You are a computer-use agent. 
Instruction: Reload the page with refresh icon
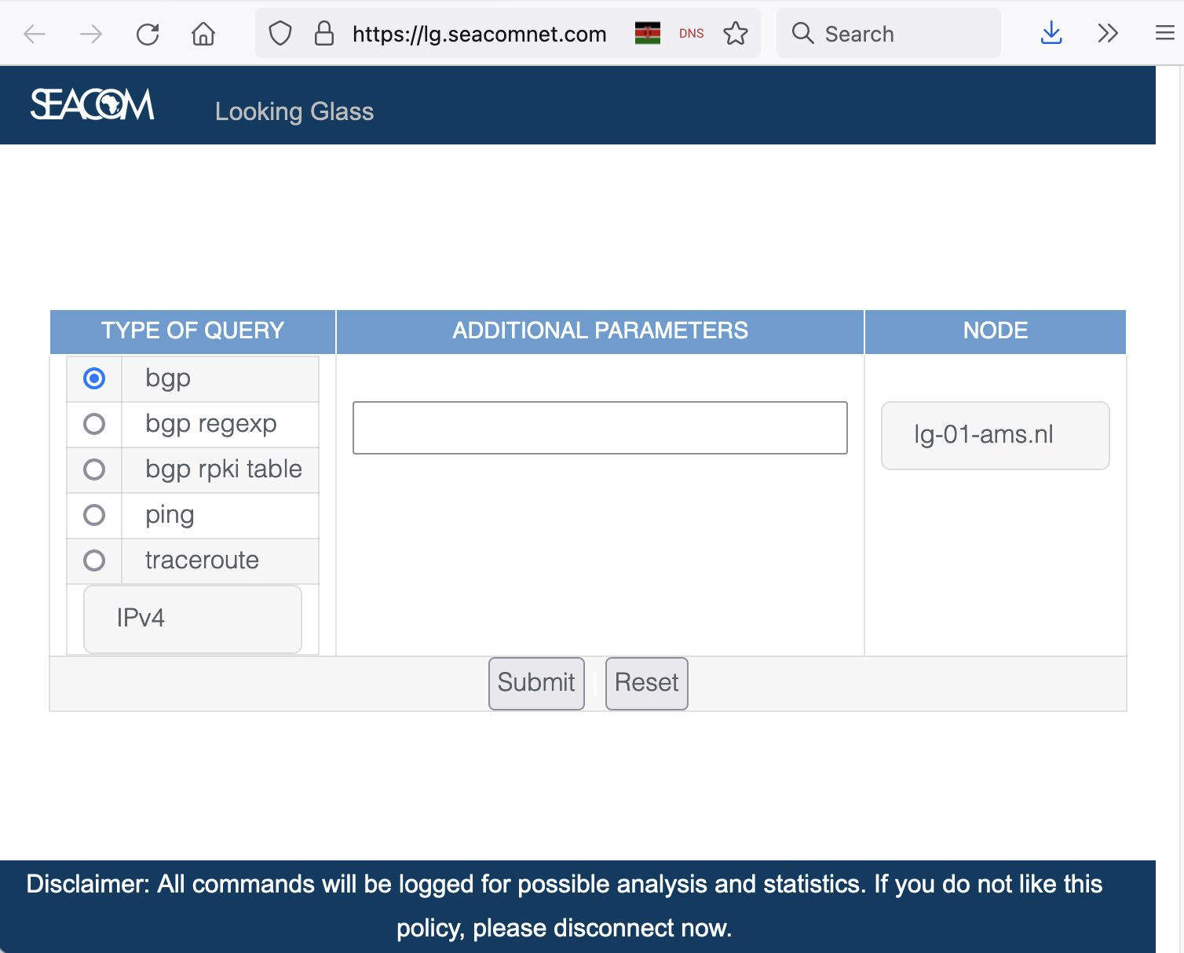[148, 34]
